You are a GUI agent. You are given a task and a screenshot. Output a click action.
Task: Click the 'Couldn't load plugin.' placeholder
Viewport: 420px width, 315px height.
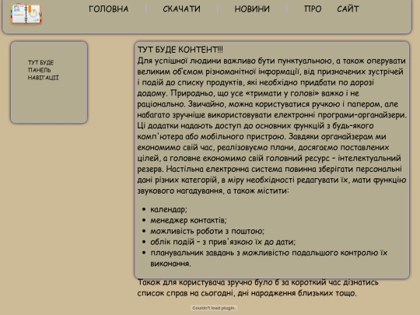click(x=214, y=308)
